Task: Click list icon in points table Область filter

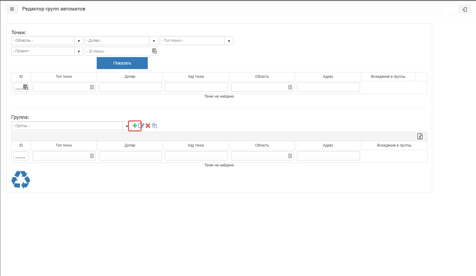Action: 290,87
